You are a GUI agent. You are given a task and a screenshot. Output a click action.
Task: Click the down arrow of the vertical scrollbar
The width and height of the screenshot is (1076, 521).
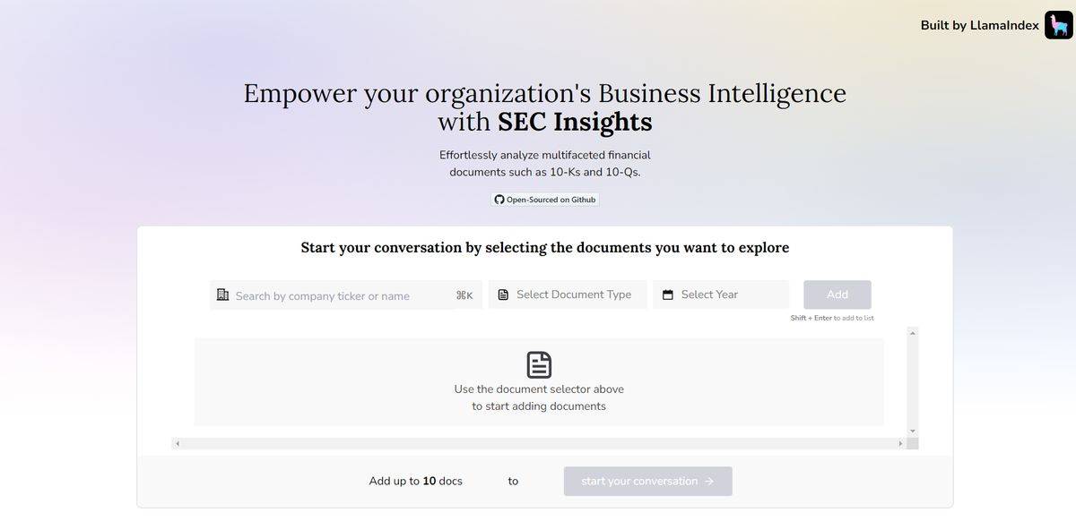(913, 431)
